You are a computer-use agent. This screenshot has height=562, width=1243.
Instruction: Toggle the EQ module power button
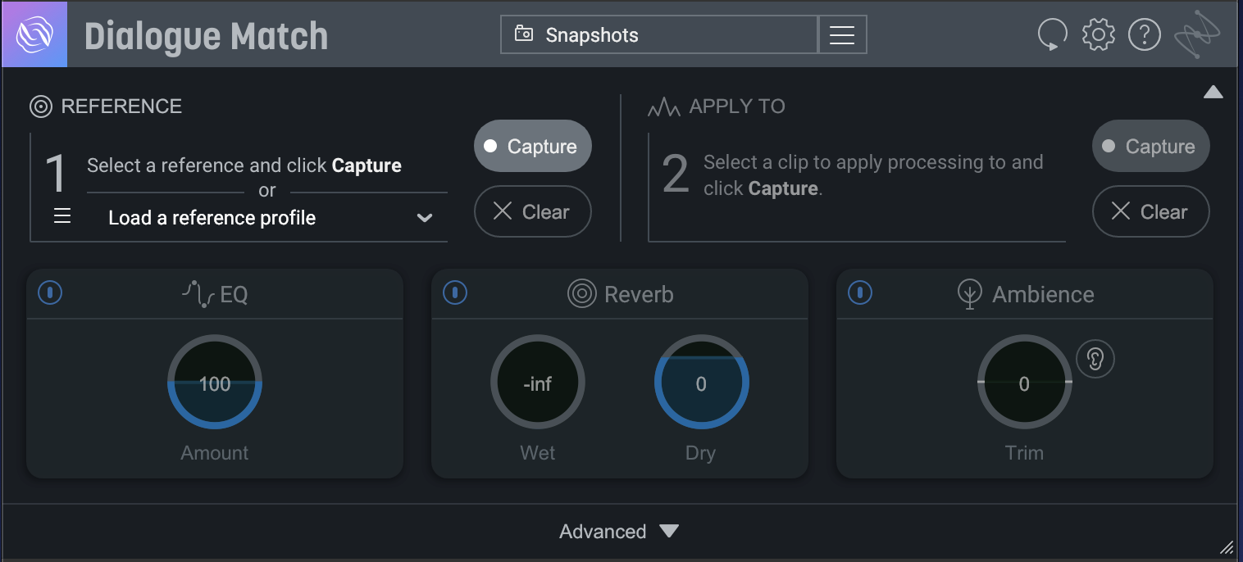[x=50, y=292]
